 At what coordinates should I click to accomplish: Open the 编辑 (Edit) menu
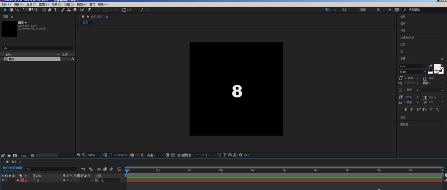pos(19,4)
